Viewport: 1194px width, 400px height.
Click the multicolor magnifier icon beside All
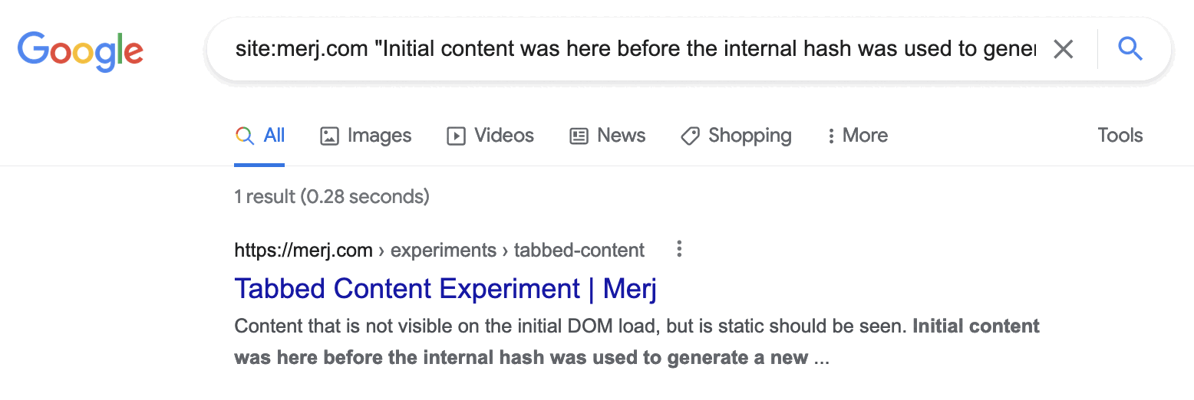pos(244,136)
